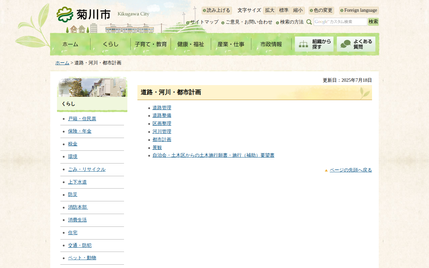Image resolution: width=429 pixels, height=268 pixels.
Task: Open 消防本部 in the sidebar
Action: click(x=78, y=207)
